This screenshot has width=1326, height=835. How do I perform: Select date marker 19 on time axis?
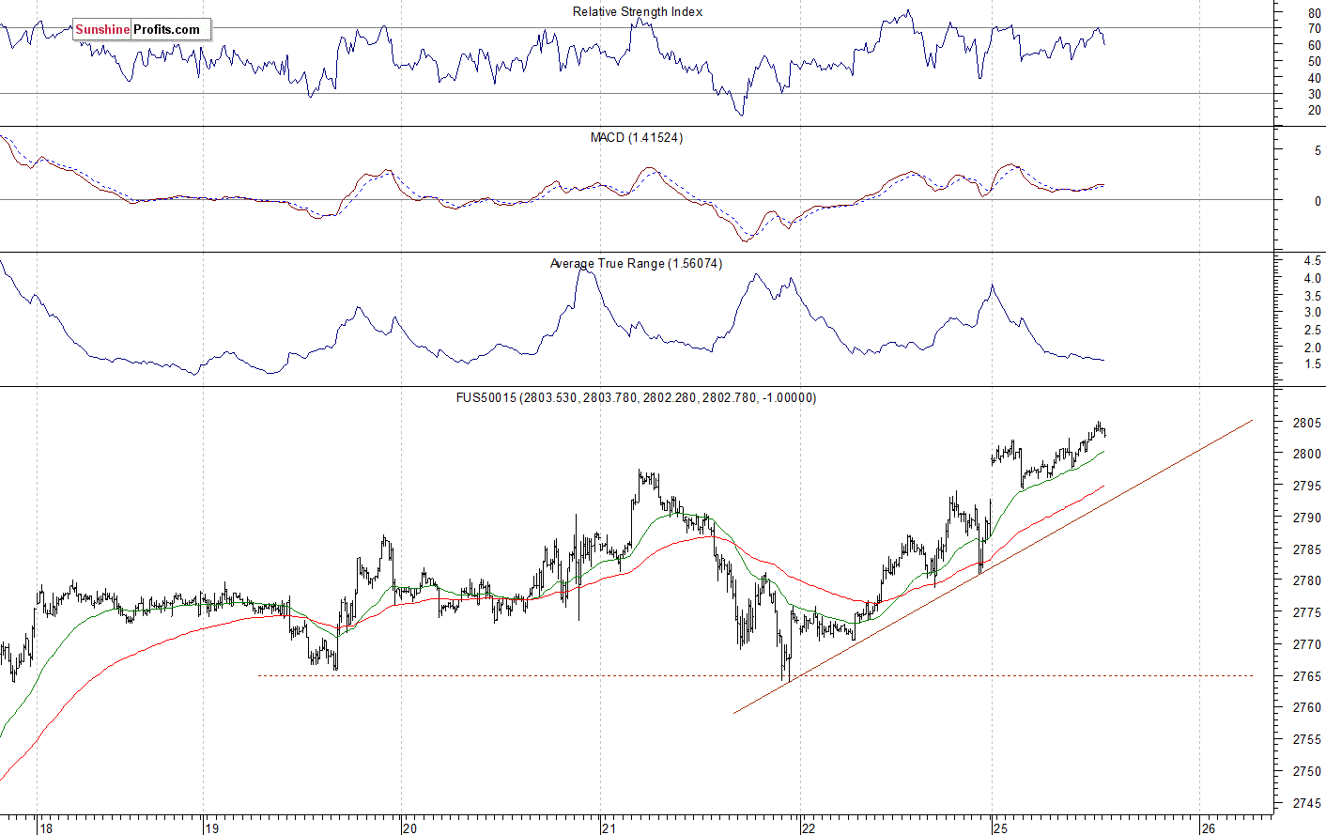212,827
